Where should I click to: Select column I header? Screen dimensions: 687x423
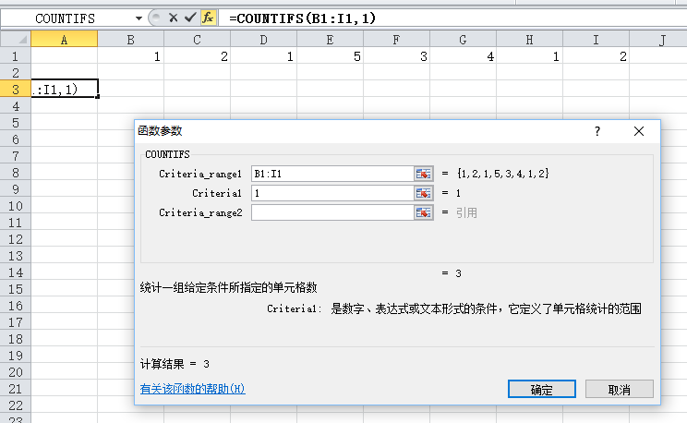pos(596,40)
